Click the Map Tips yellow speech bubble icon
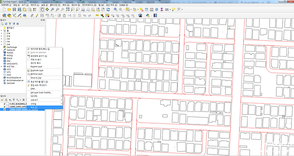294x156 pixels. click(174, 9)
